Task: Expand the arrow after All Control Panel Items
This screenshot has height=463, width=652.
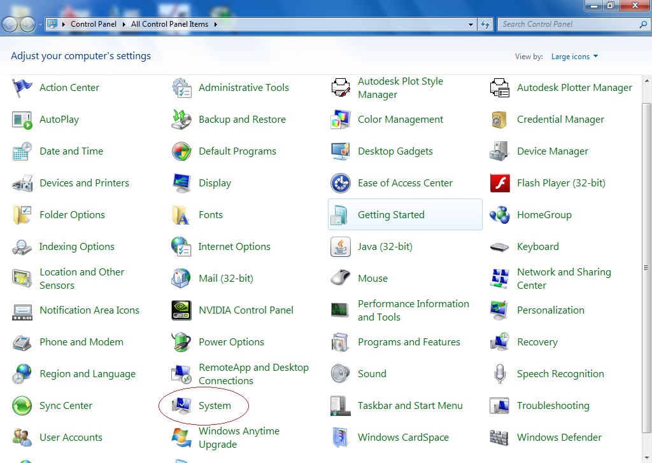Action: pos(215,24)
